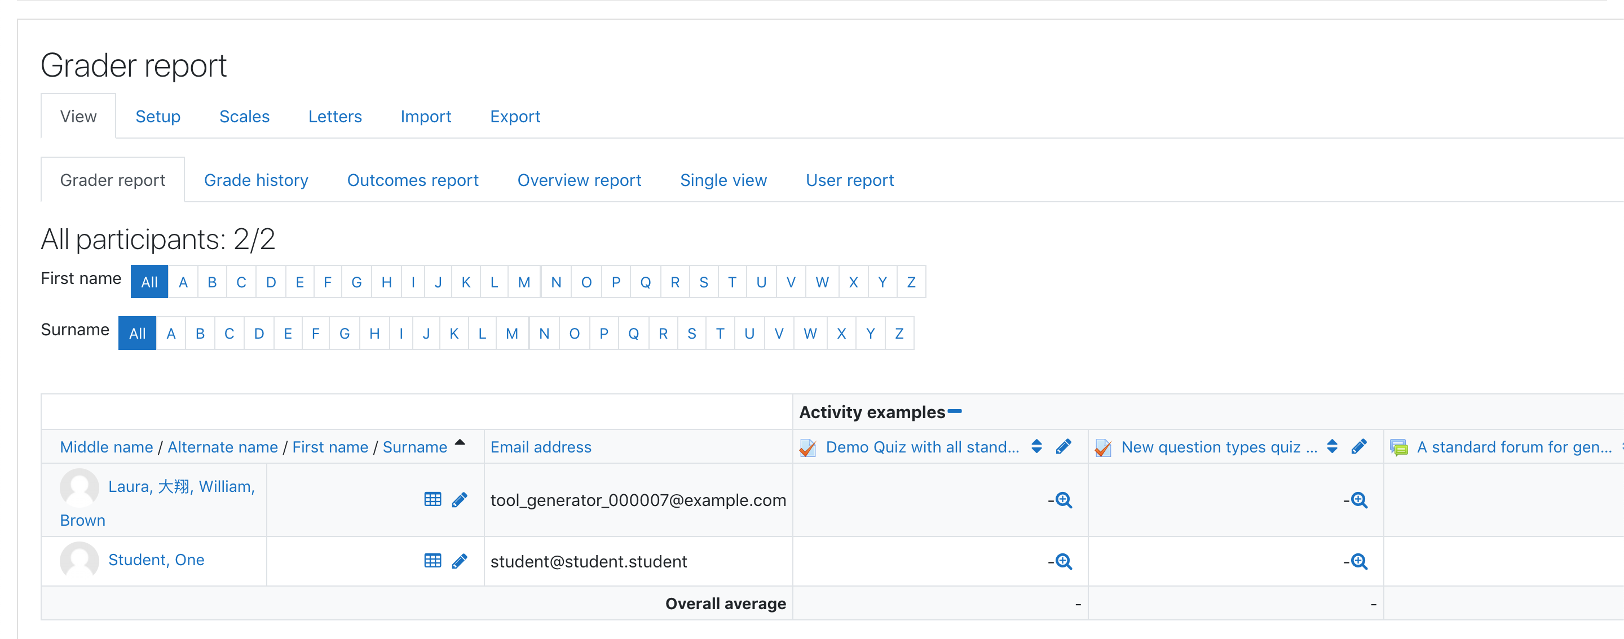Toggle surname sort order arrow
The width and height of the screenshot is (1624, 639).
[460, 442]
